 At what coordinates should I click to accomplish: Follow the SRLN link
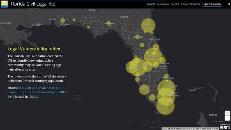click(x=33, y=97)
